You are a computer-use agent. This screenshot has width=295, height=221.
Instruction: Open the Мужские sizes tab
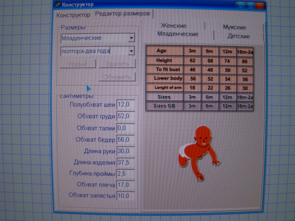coord(235,28)
